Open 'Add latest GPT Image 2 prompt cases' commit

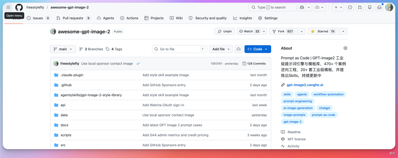tap(172, 125)
